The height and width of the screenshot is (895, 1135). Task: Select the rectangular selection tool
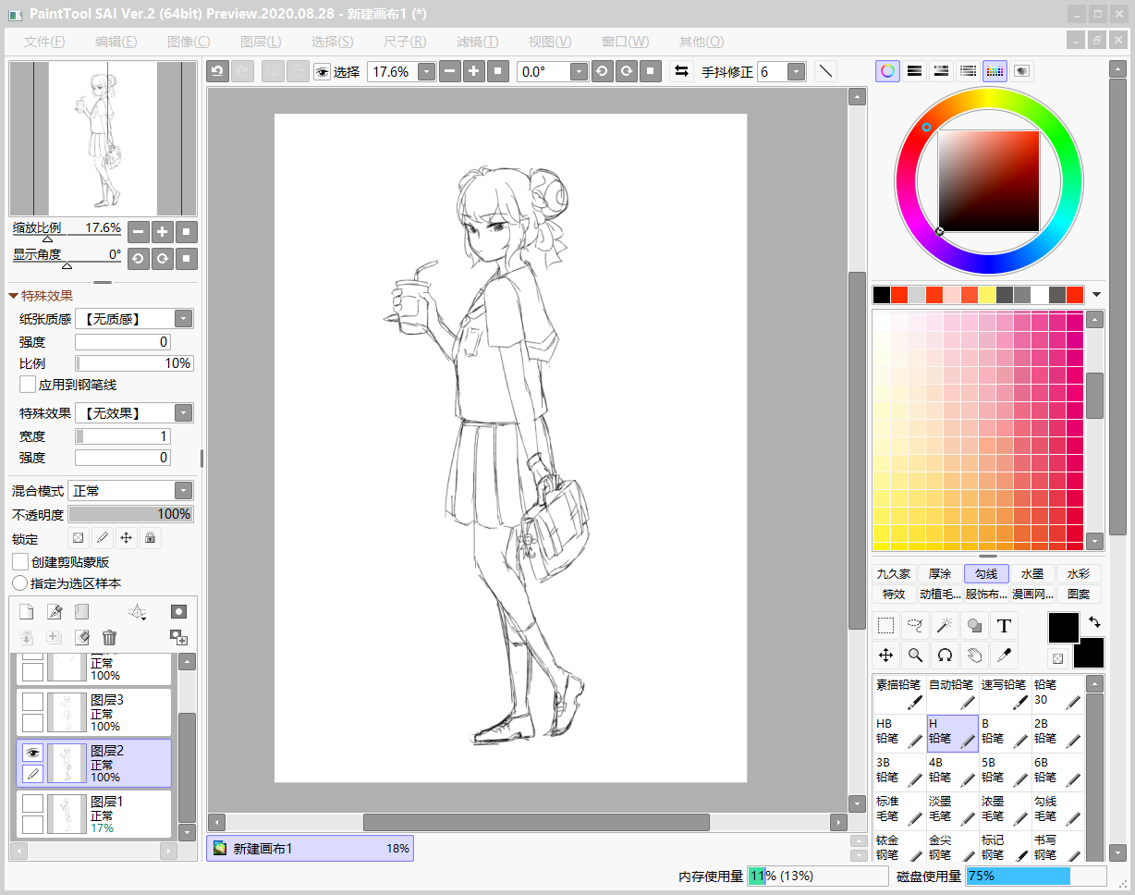pos(885,625)
